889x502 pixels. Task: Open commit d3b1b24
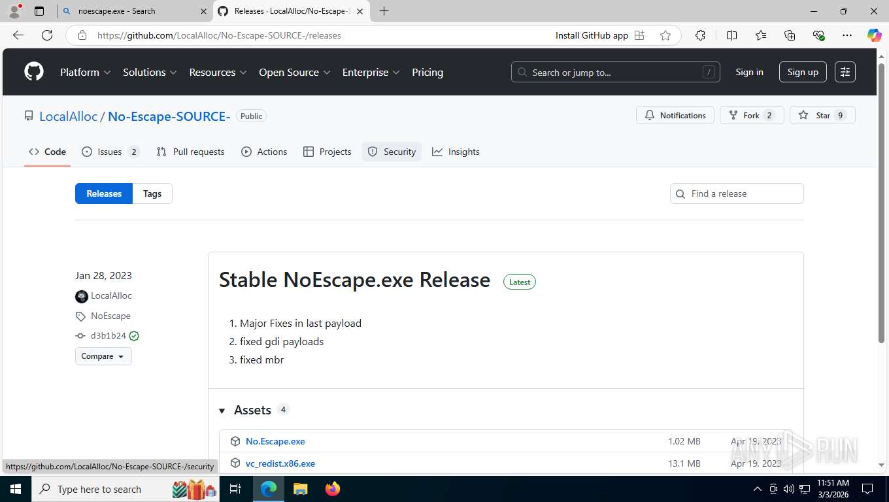(x=109, y=336)
